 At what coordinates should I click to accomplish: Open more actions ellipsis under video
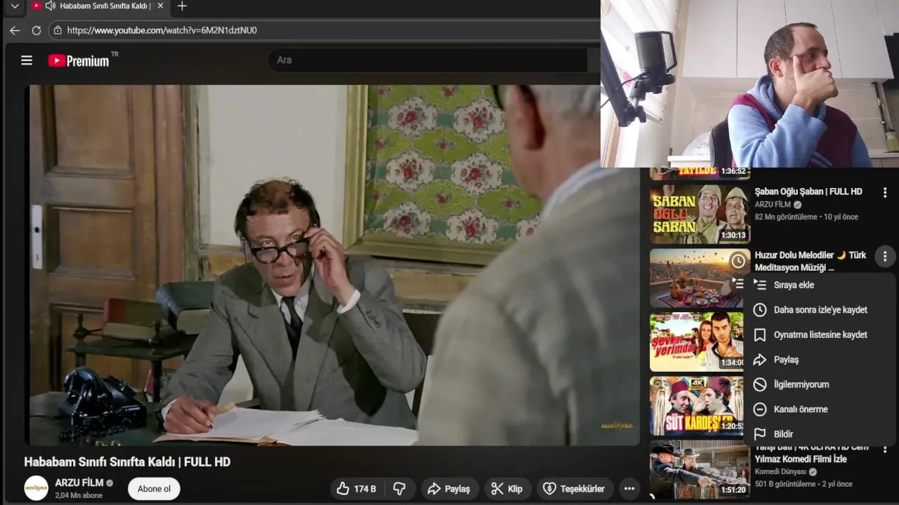coord(629,489)
